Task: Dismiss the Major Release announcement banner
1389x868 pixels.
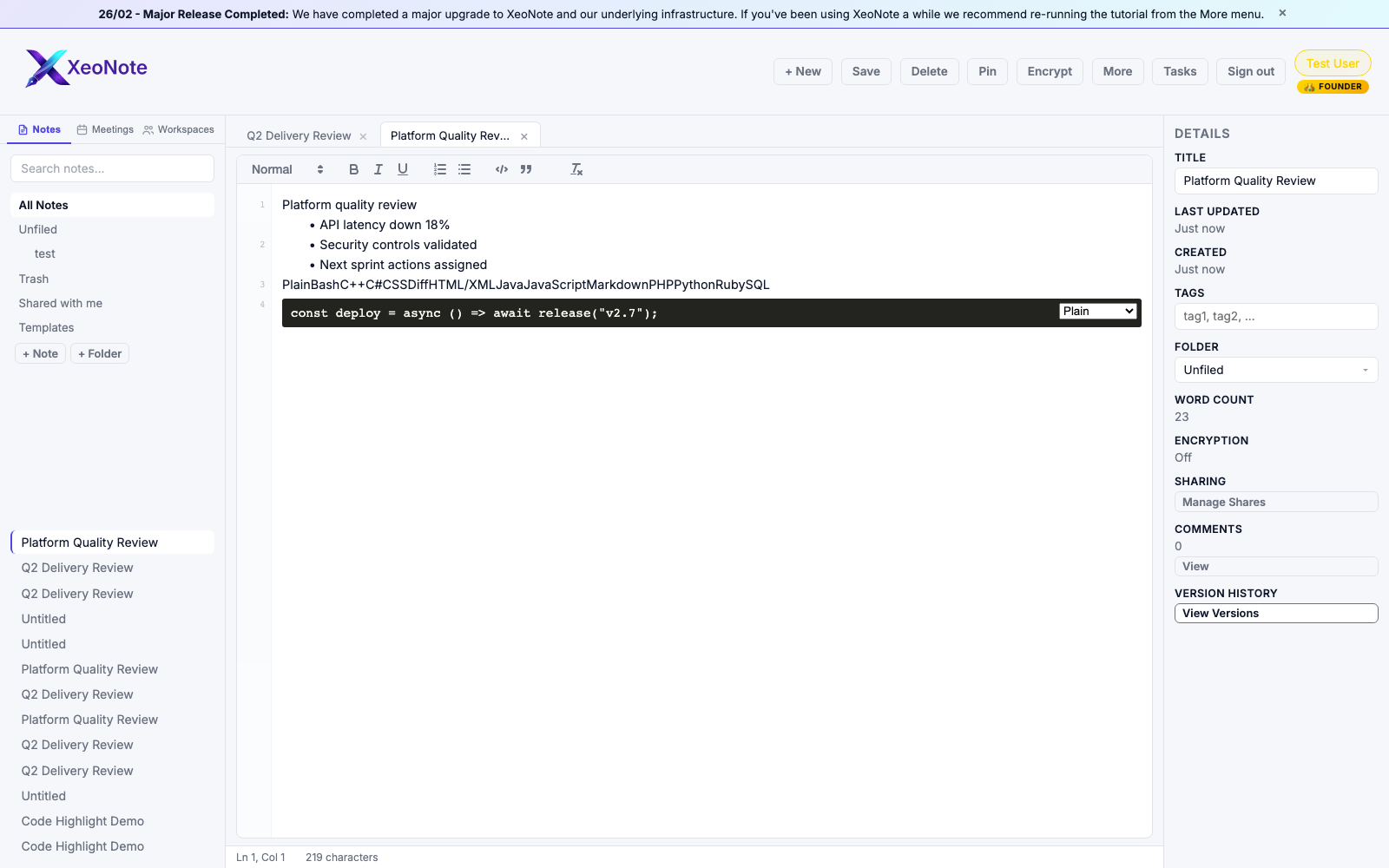Action: coord(1281,13)
